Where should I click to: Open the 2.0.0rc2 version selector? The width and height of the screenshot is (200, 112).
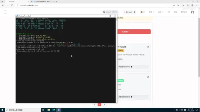pyautogui.click(x=129, y=12)
